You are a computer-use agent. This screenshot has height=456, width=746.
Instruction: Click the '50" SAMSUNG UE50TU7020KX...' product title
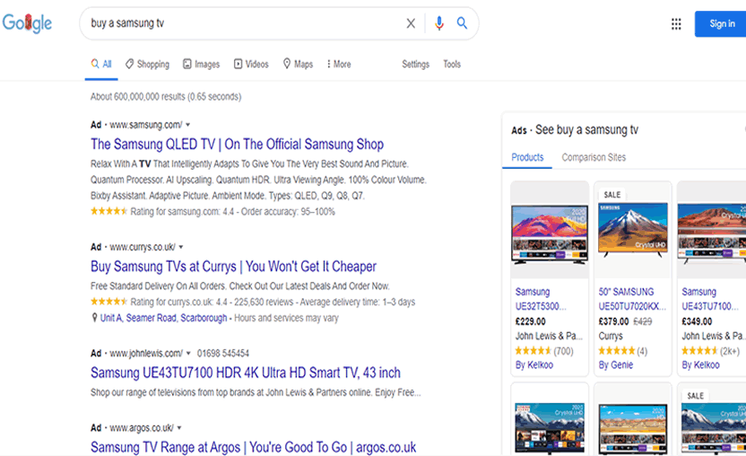632,299
